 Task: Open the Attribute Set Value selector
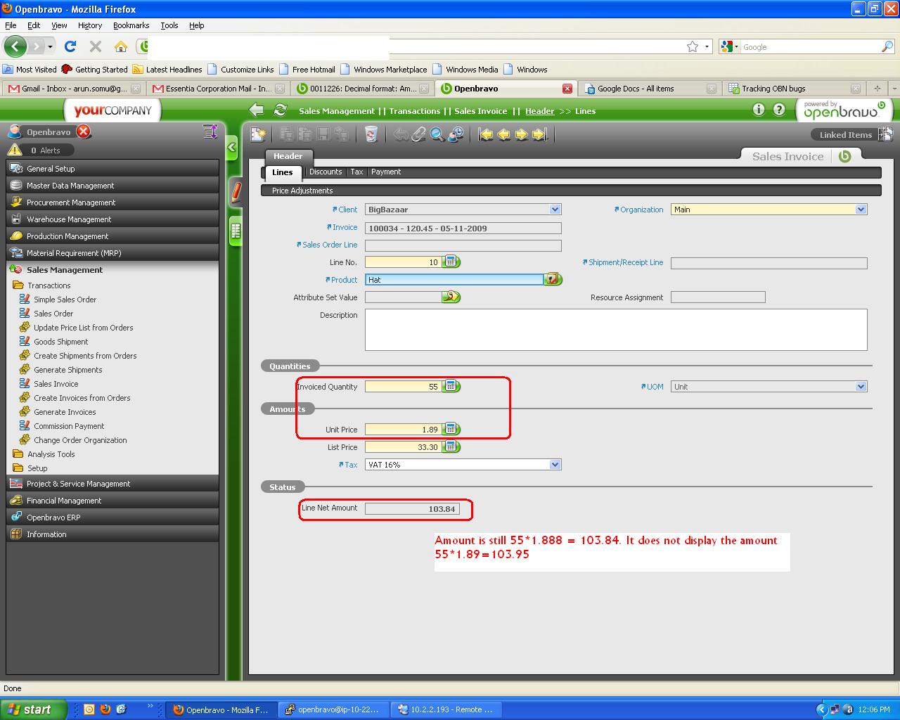[x=451, y=297]
